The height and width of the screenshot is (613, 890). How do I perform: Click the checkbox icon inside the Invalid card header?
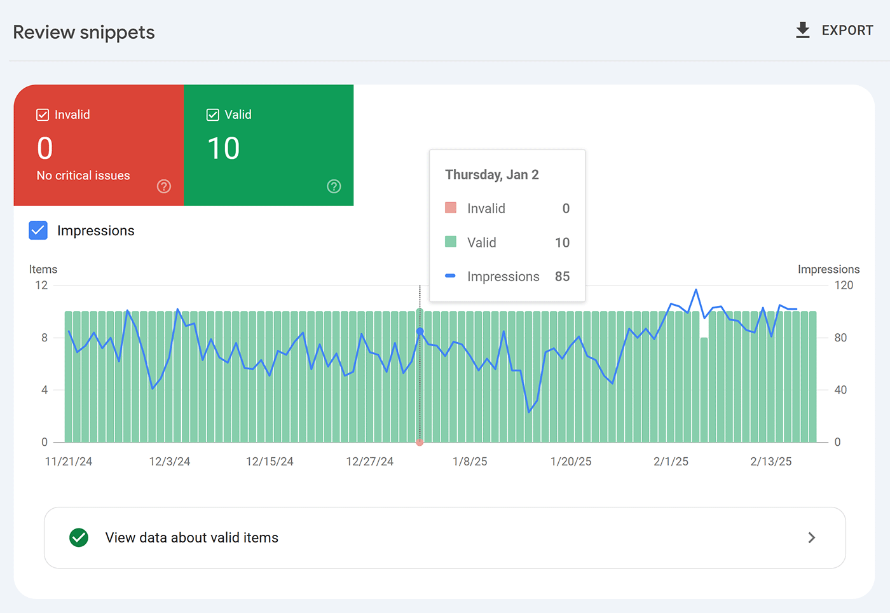point(43,114)
